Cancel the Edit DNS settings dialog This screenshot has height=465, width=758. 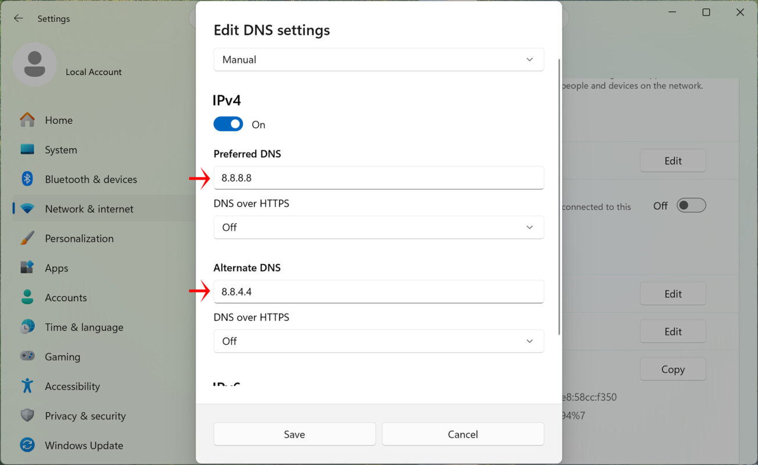pos(463,434)
